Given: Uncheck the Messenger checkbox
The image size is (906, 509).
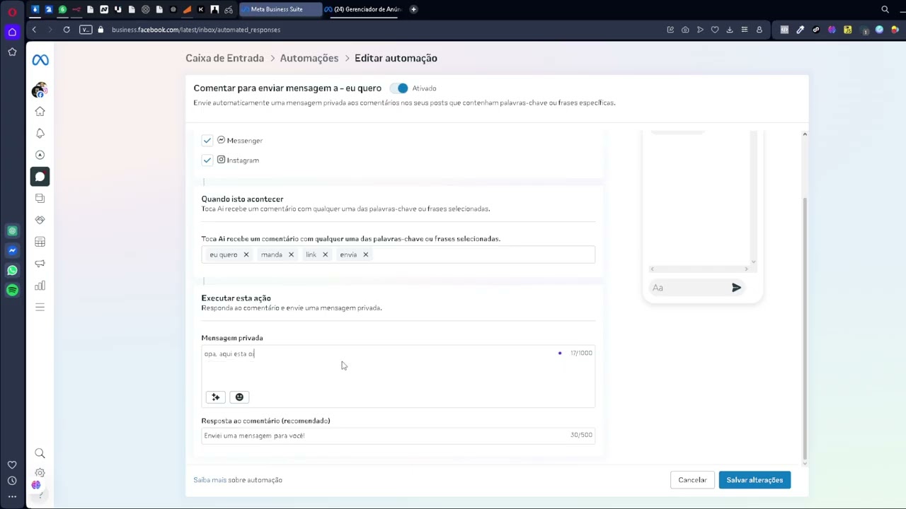Looking at the screenshot, I should [x=207, y=141].
